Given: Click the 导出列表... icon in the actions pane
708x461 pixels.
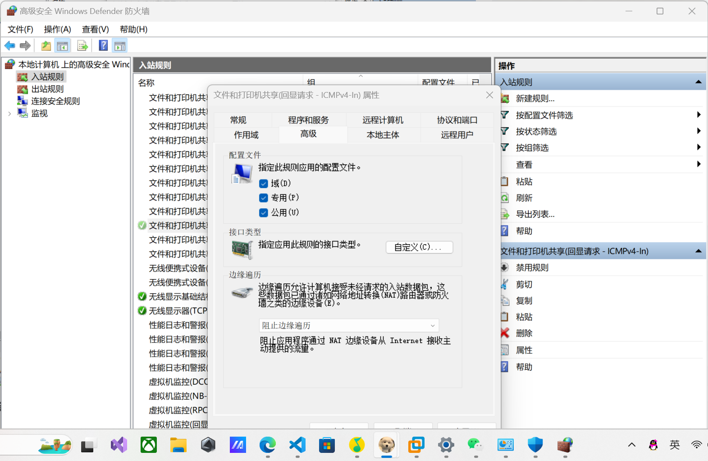Looking at the screenshot, I should click(505, 214).
